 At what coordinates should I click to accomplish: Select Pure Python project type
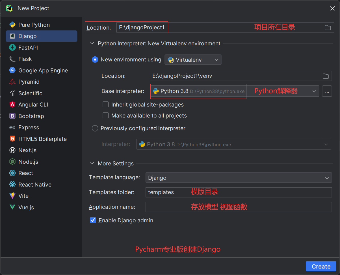pyautogui.click(x=42, y=25)
